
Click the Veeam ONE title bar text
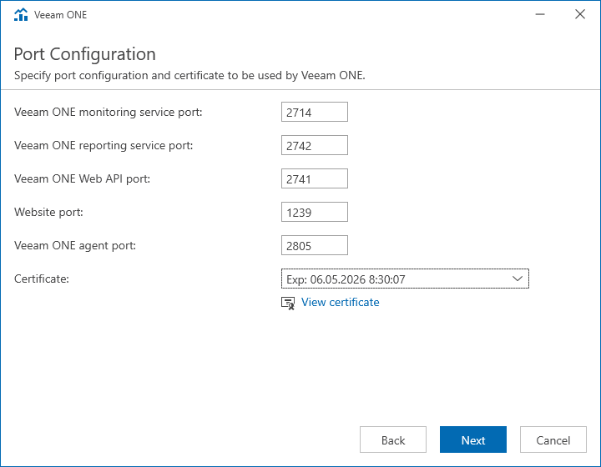60,14
